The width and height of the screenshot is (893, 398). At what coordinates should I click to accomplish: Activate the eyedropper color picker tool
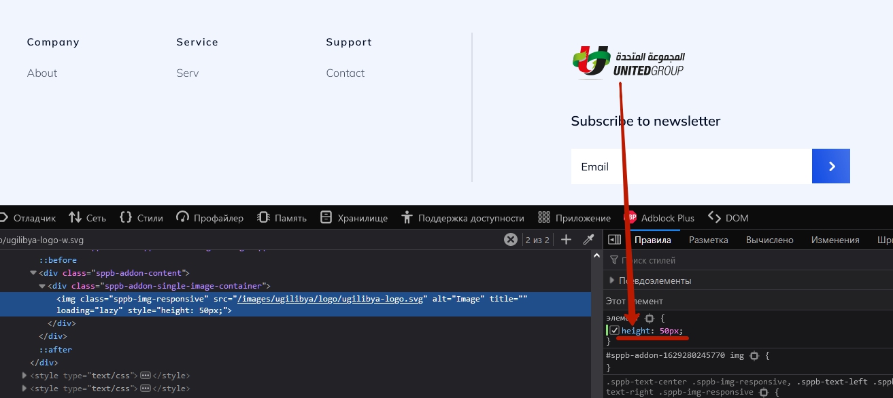[x=588, y=240]
